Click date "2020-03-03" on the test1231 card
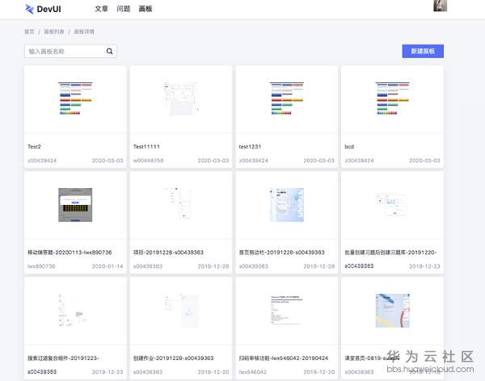 [x=319, y=161]
